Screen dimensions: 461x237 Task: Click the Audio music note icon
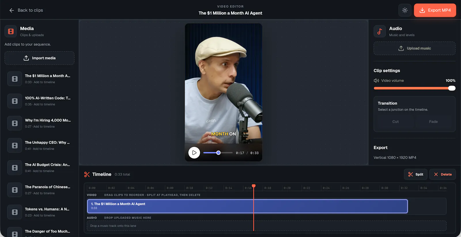pyautogui.click(x=380, y=31)
